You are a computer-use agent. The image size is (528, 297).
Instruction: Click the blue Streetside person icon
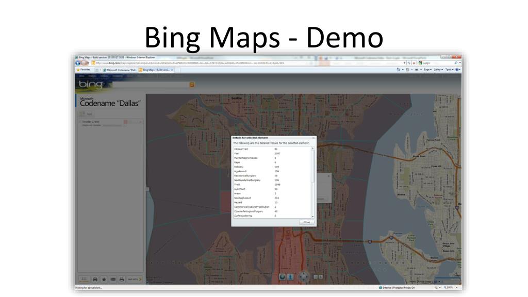pos(290,277)
